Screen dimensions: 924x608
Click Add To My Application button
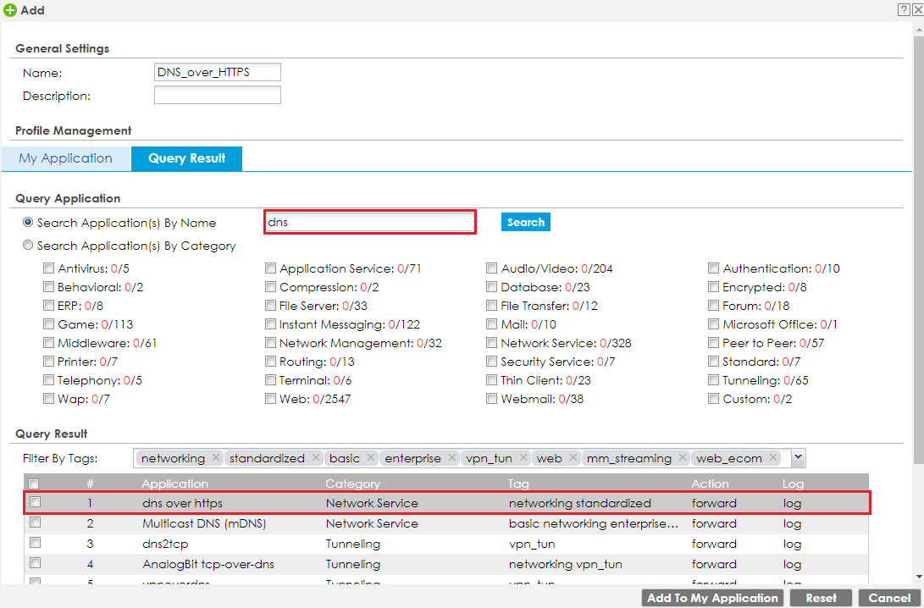(x=712, y=598)
